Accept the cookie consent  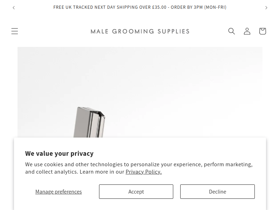[136, 191]
